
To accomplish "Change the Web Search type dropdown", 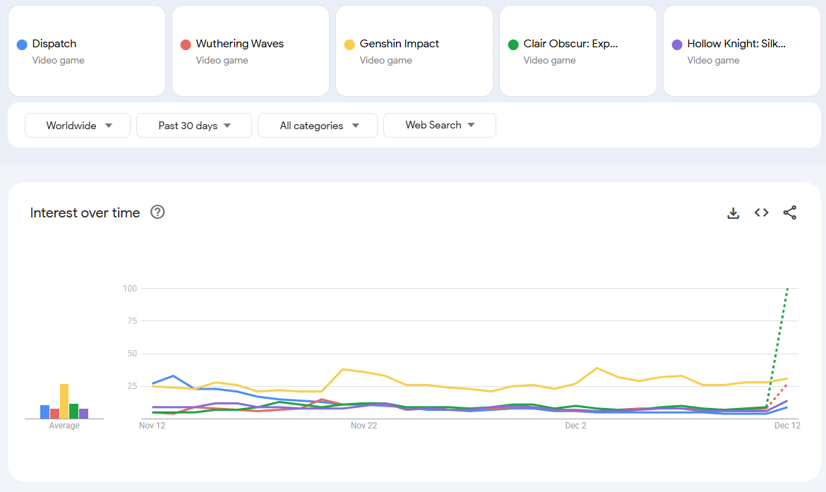I will [439, 126].
